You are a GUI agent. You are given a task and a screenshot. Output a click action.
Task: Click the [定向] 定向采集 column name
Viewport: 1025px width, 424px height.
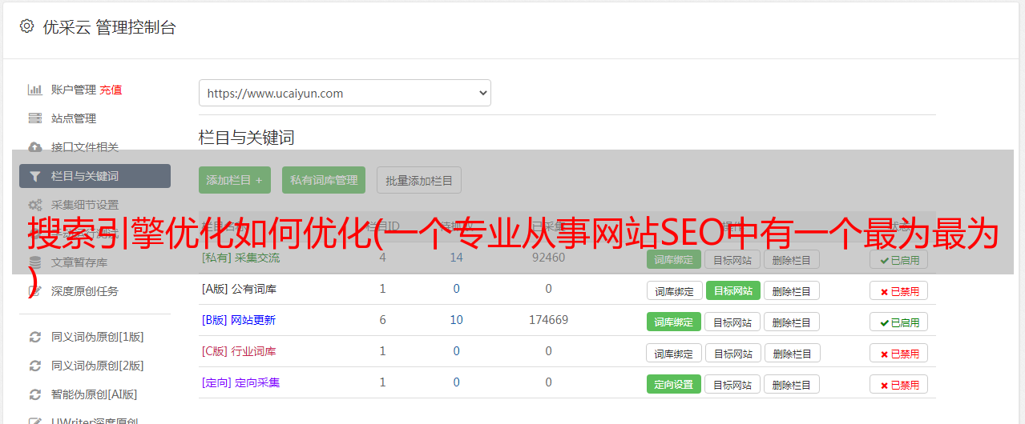click(240, 382)
